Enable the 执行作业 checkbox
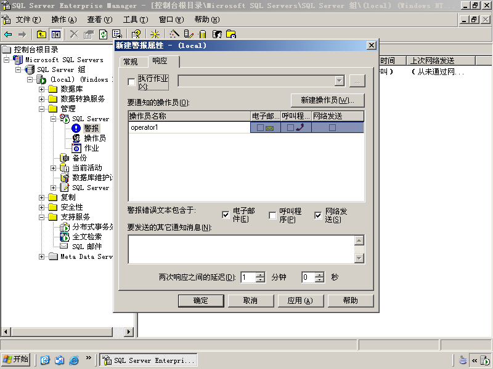 coord(131,82)
